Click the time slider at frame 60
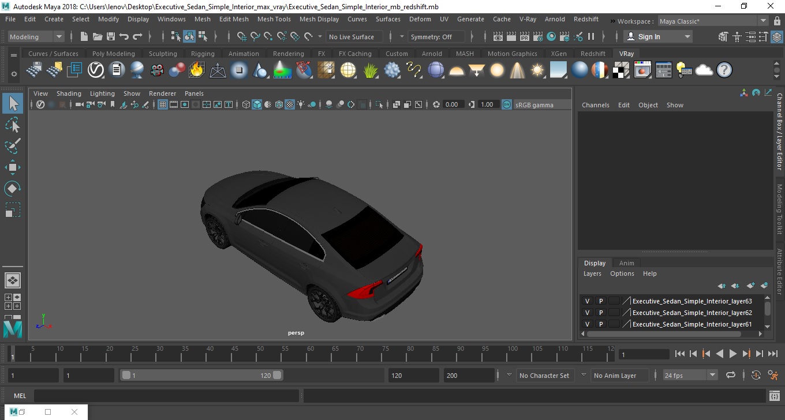The image size is (785, 420). 310,354
